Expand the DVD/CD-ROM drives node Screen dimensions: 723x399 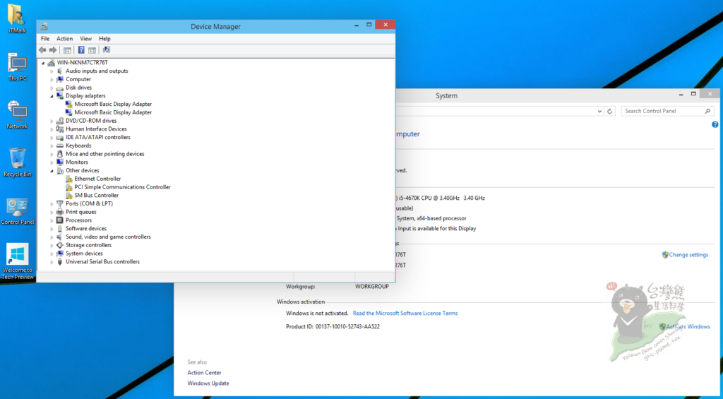(x=52, y=121)
